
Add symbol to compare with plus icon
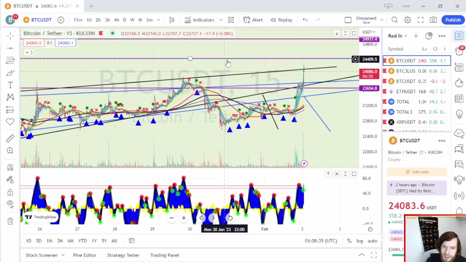click(x=61, y=20)
